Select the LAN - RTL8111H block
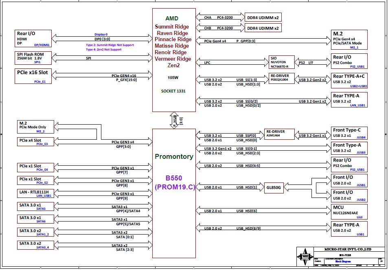Image resolution: width=388 pixels, height=270 pixels. (33, 193)
